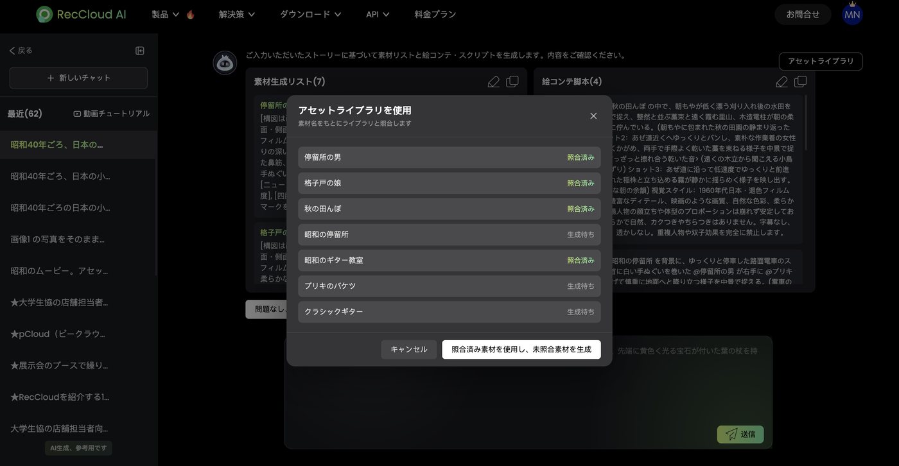
Task: Copy the 絵コンテ脚本 with the copy icon
Action: (x=800, y=82)
